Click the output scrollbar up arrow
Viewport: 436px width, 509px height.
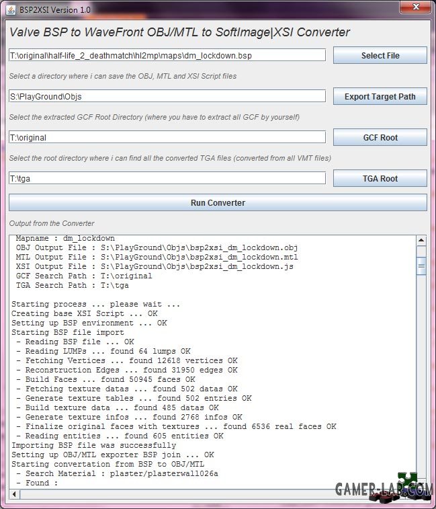[421, 240]
